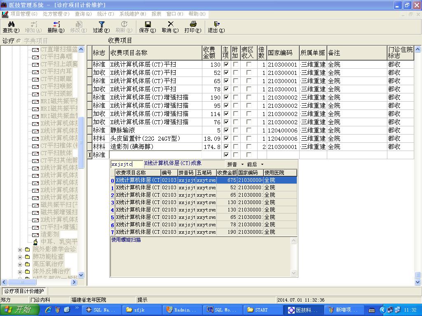The height and width of the screenshot is (316, 422).
Task: Open the 系统维护 menu
Action: [133, 14]
